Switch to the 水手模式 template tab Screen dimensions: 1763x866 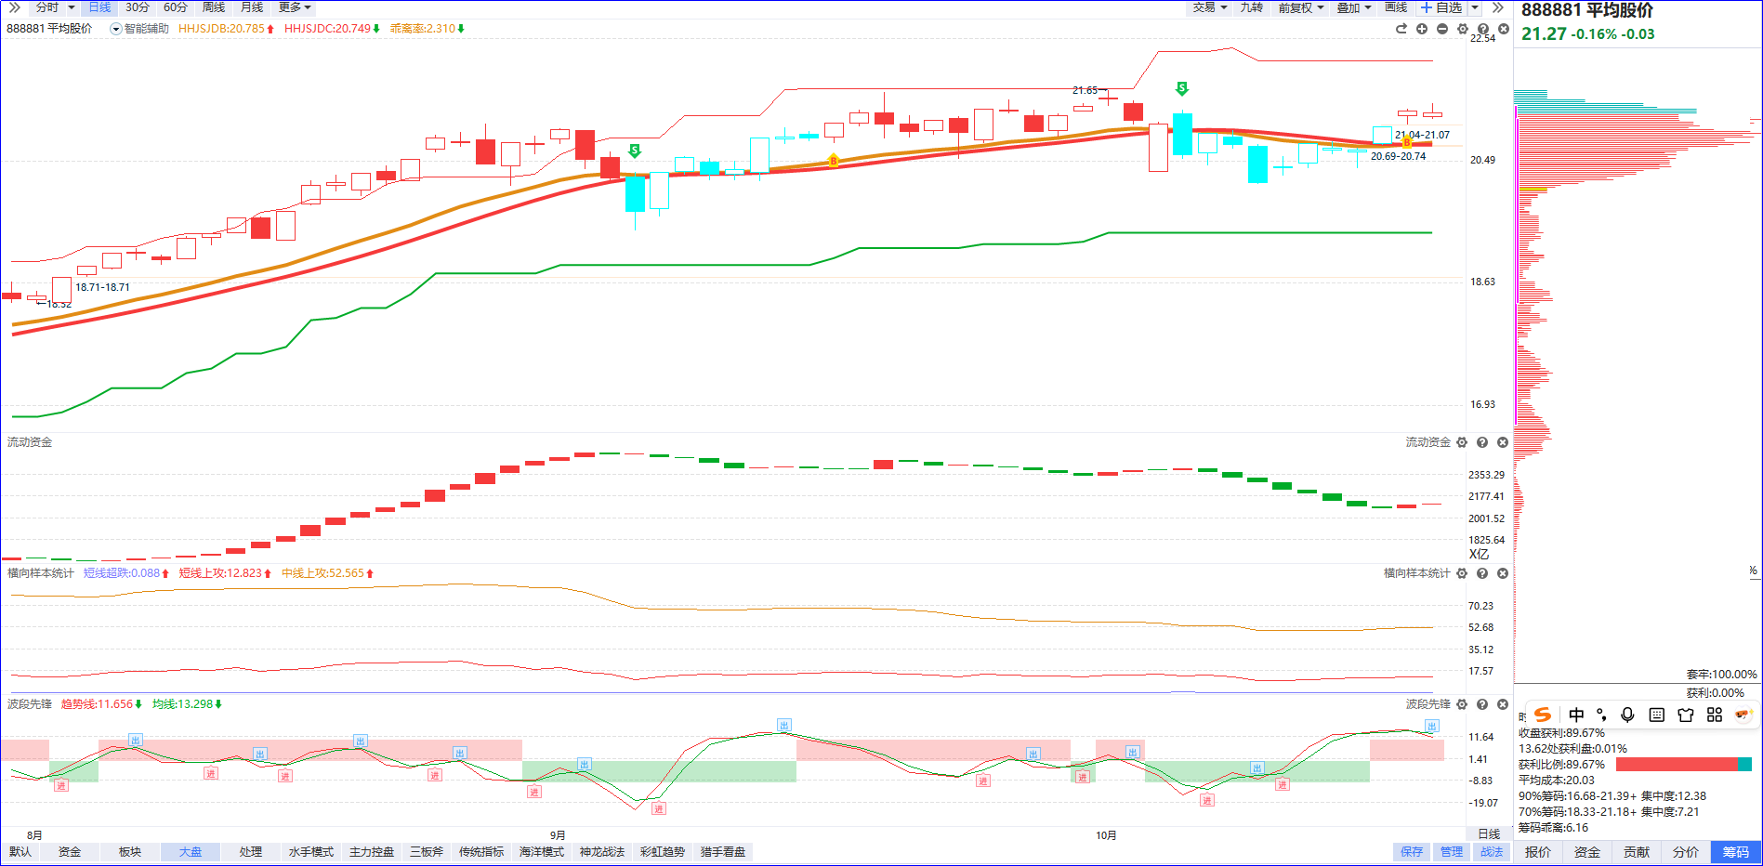tap(311, 852)
